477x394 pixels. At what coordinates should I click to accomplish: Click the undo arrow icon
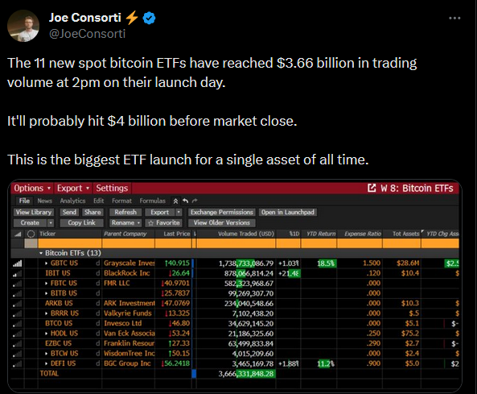[x=185, y=201]
